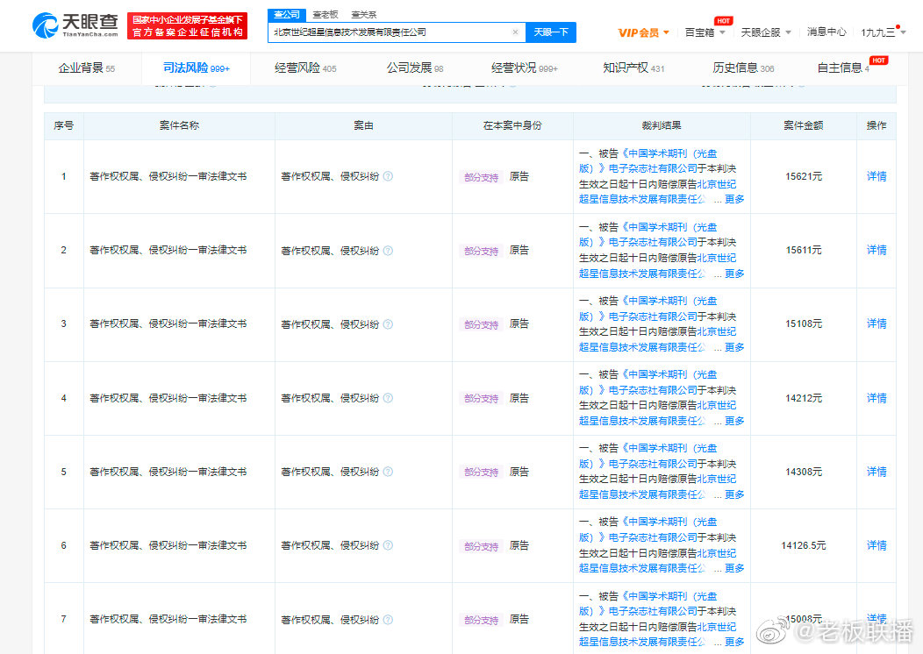The image size is (923, 654).
Task: Click help icon beside row 5 案由
Action: (388, 472)
